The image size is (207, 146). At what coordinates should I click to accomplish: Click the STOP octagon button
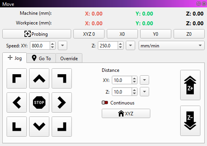pos(39,103)
